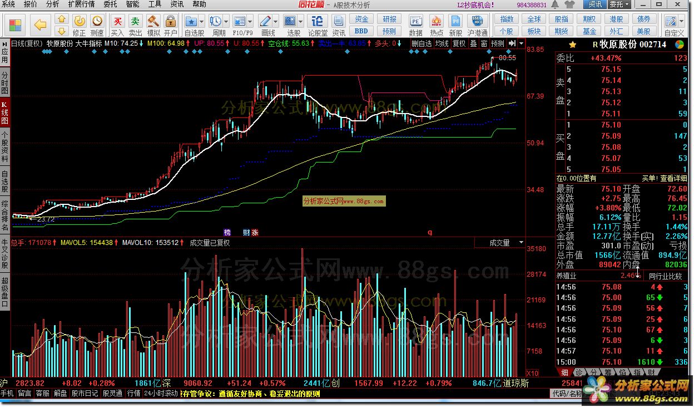
Task: Toggle the 预测 forecast button in chart header
Action: (x=497, y=43)
